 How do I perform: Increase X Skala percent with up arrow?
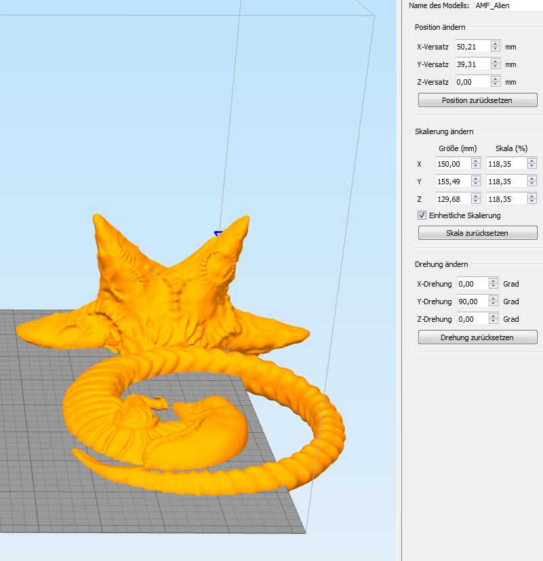click(x=532, y=161)
